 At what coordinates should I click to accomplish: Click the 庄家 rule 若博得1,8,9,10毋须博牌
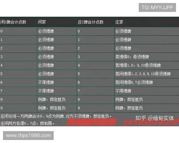[138, 65]
